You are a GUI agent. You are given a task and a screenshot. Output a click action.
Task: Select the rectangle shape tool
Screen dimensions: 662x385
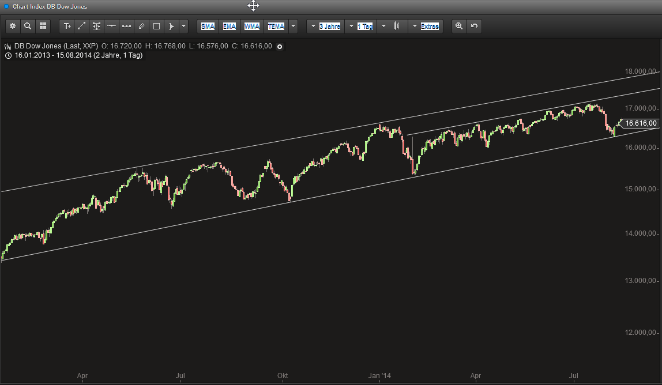(x=156, y=26)
